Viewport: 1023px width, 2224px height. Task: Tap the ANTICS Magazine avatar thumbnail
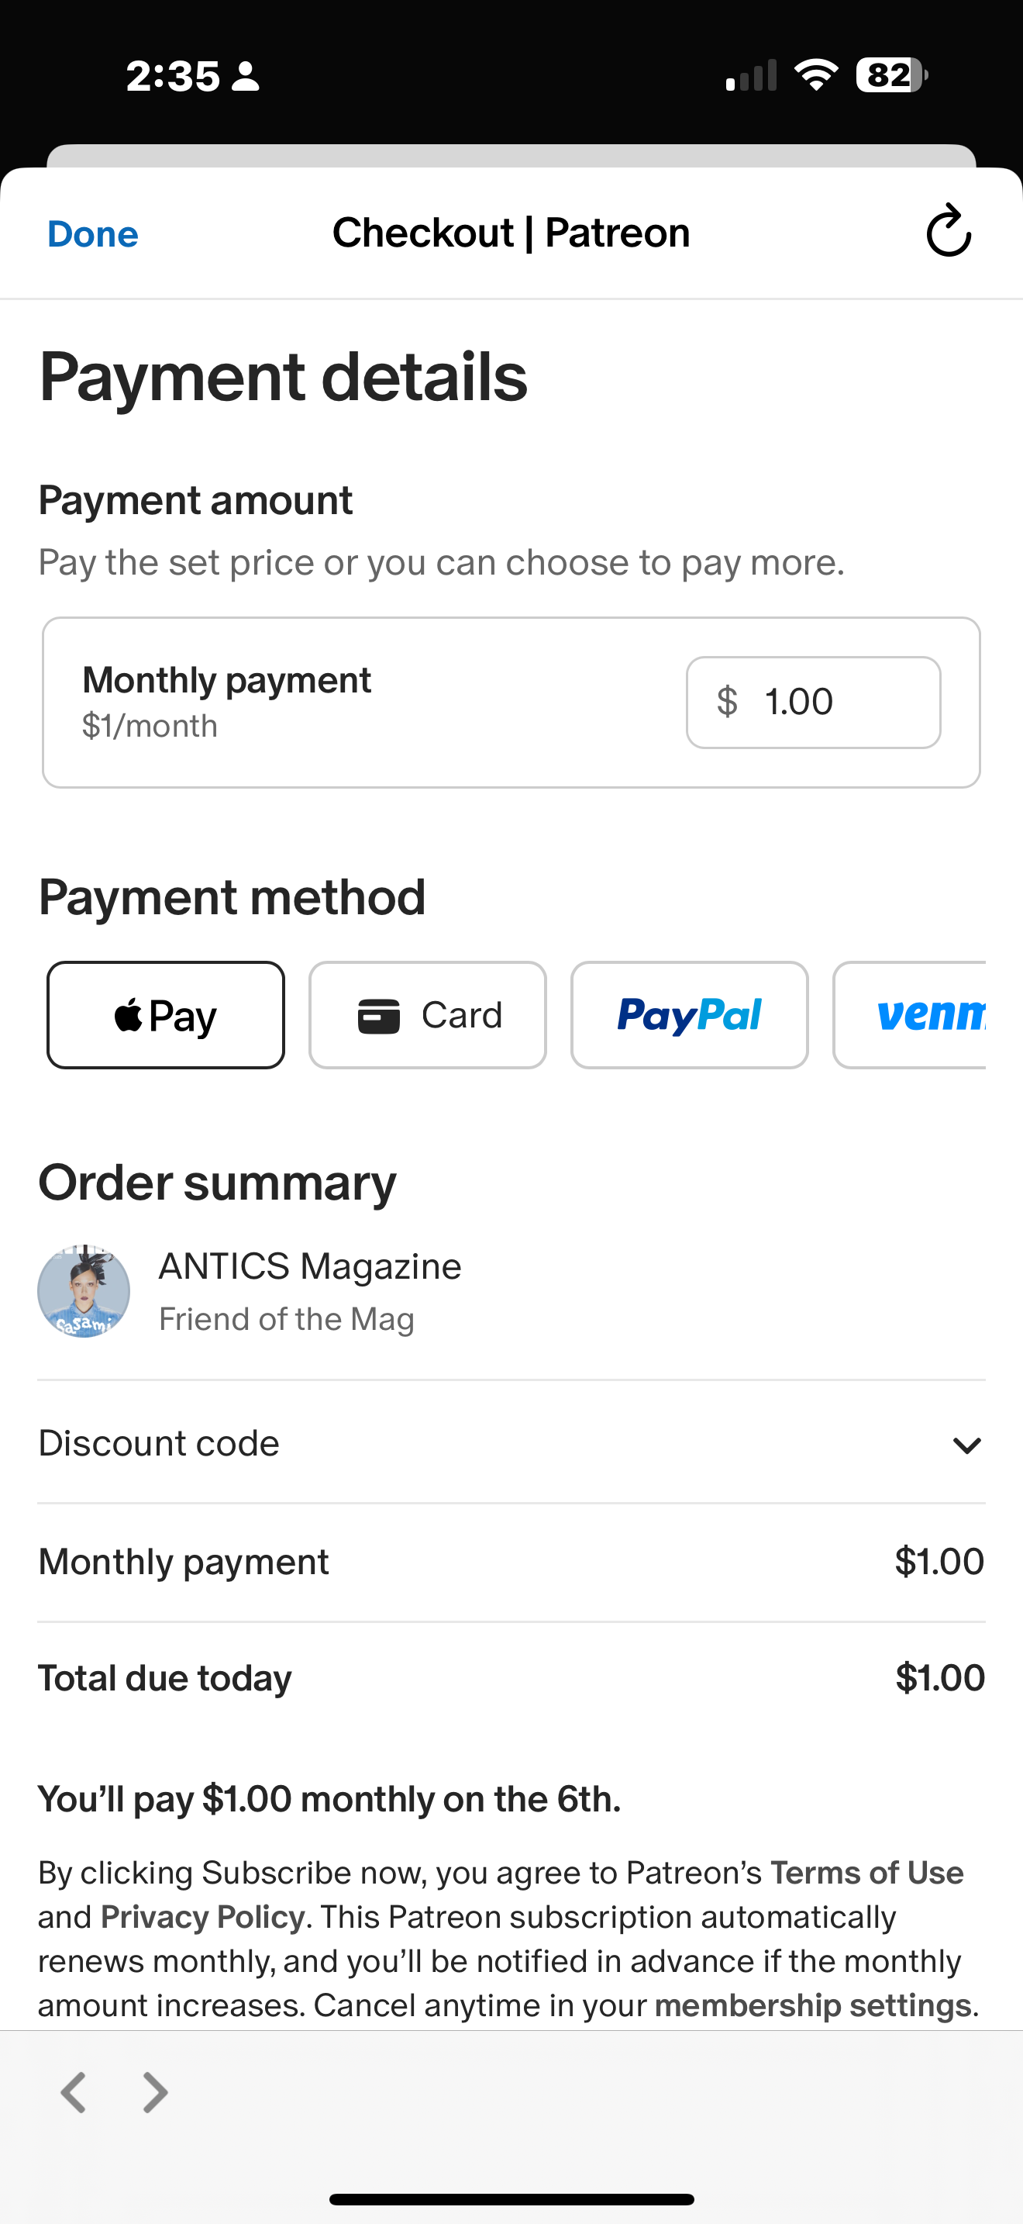pos(84,1292)
